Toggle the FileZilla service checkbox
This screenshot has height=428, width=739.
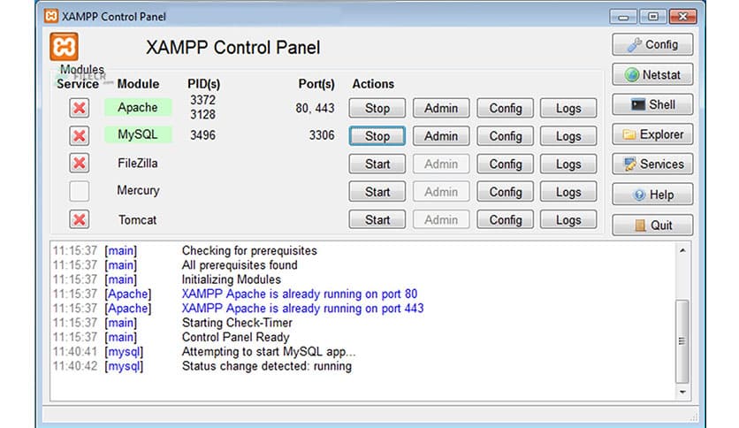tap(80, 163)
